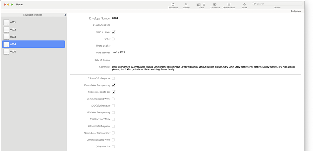Expand the search options magnifier dropdown
The width and height of the screenshot is (313, 151).
(x=255, y=4)
